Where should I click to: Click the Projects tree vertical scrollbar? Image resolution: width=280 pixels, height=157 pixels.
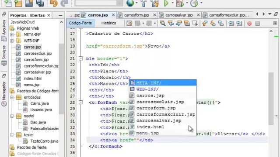click(61, 78)
